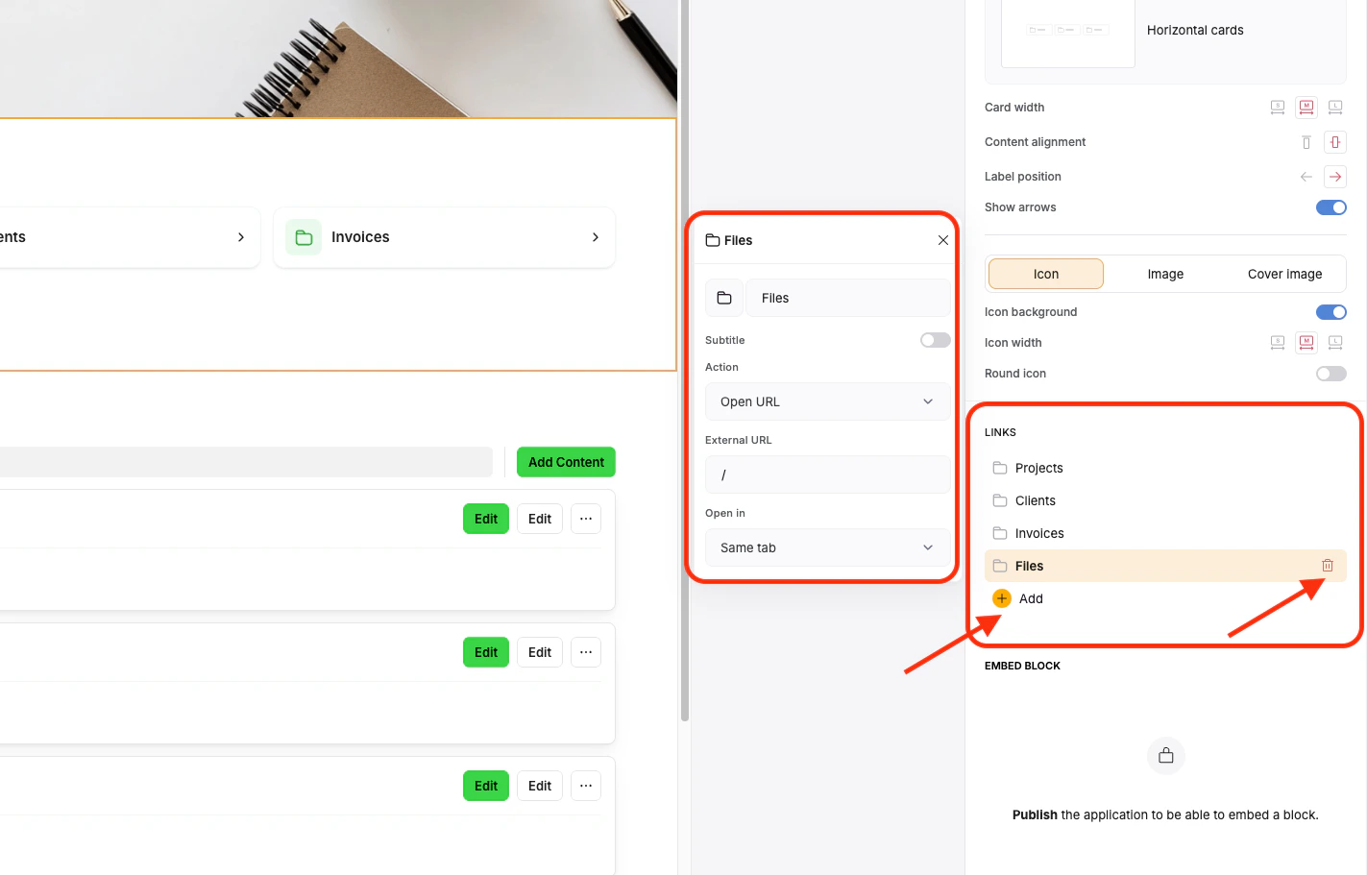Image resolution: width=1367 pixels, height=875 pixels.
Task: Choose medium icon width
Action: click(x=1306, y=343)
